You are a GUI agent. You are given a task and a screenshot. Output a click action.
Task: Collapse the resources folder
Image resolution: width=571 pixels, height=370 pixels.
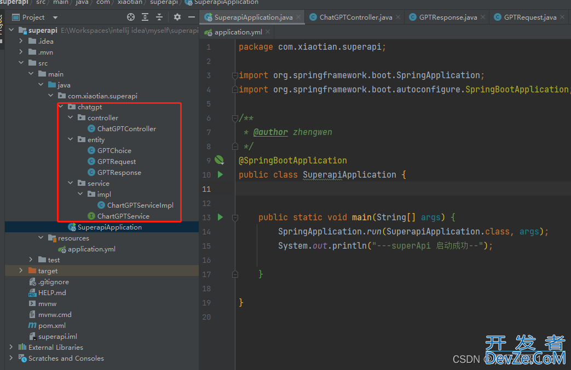(x=41, y=237)
